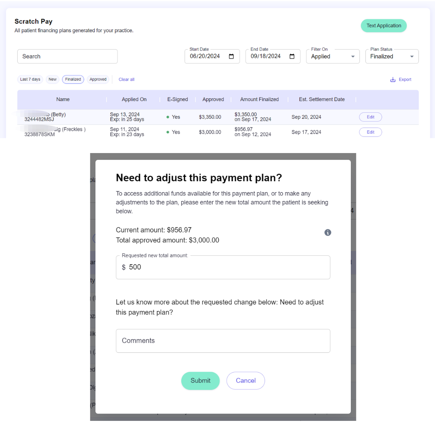
Task: Click the Clear all filters link
Action: tap(126, 80)
